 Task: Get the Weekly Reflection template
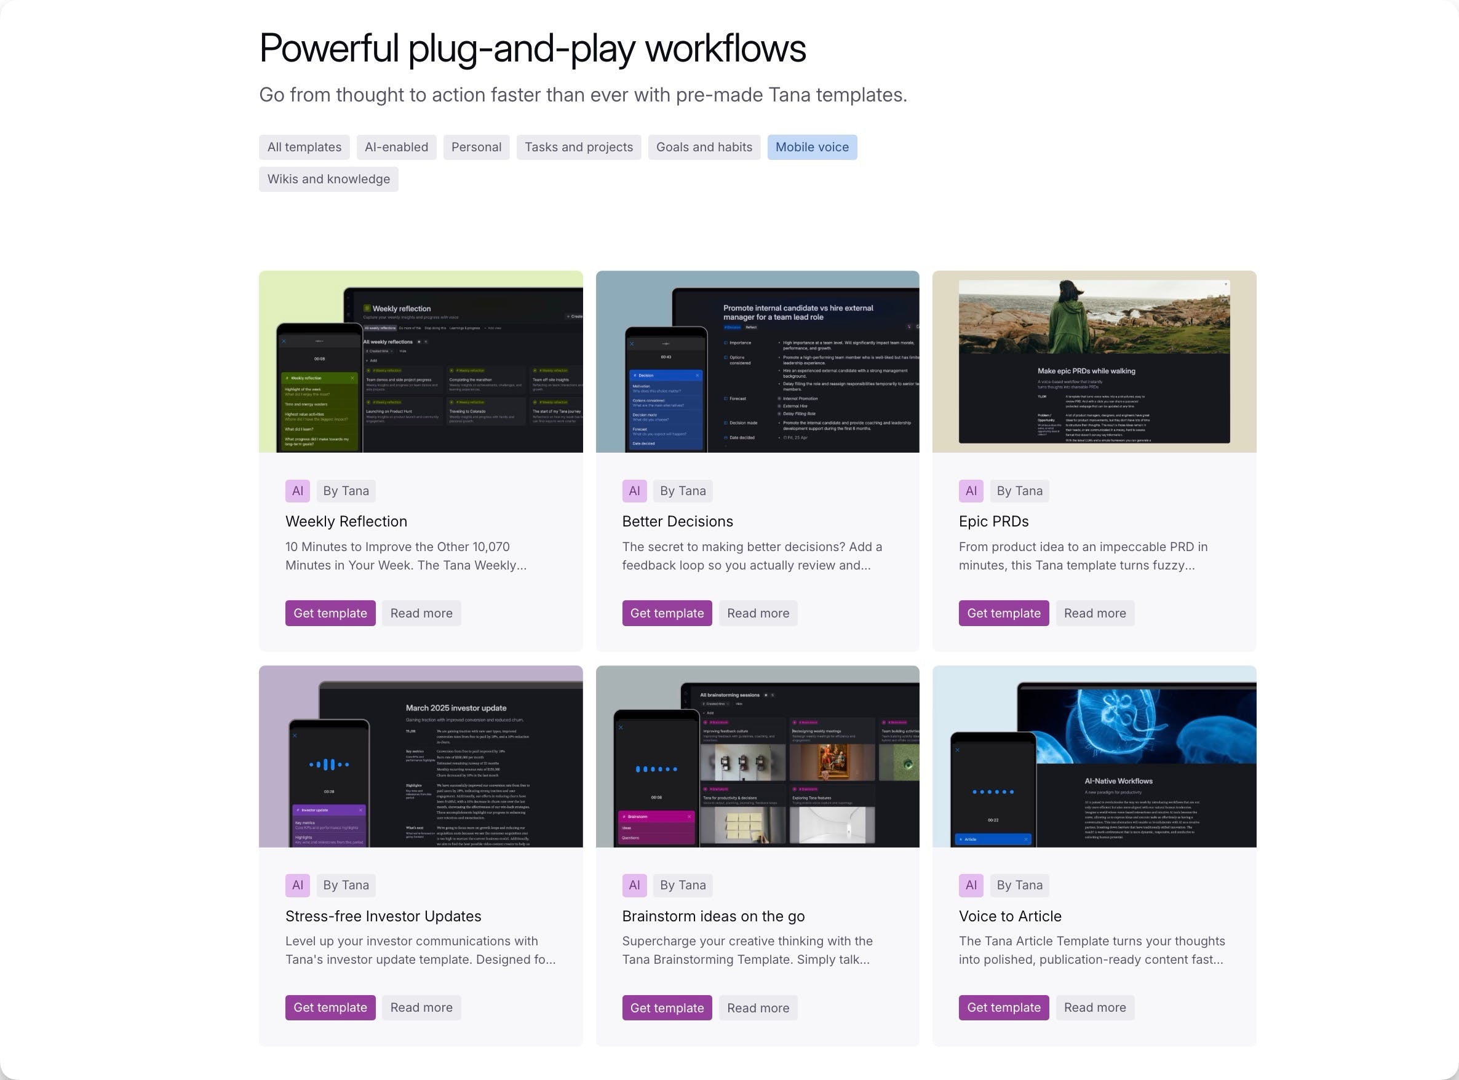[330, 613]
